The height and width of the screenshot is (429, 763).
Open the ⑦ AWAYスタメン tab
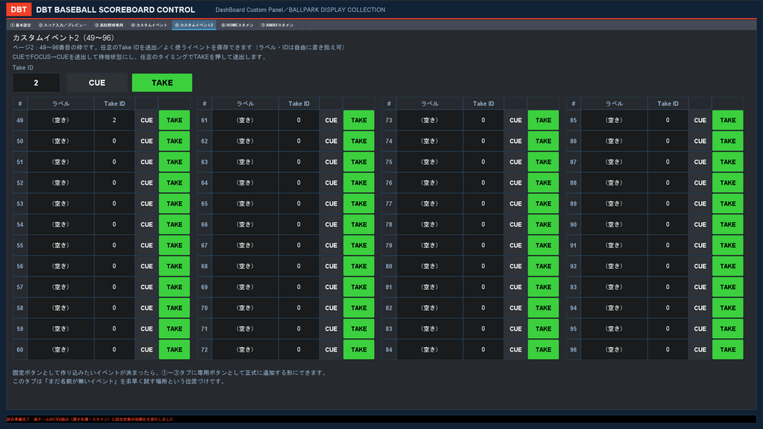pos(277,25)
